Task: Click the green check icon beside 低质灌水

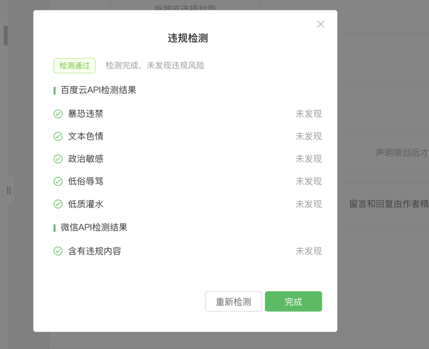Action: (58, 204)
